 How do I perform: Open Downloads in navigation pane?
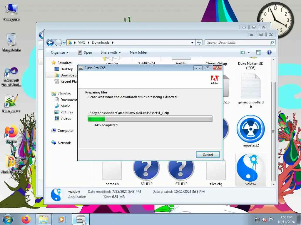pos(66,75)
